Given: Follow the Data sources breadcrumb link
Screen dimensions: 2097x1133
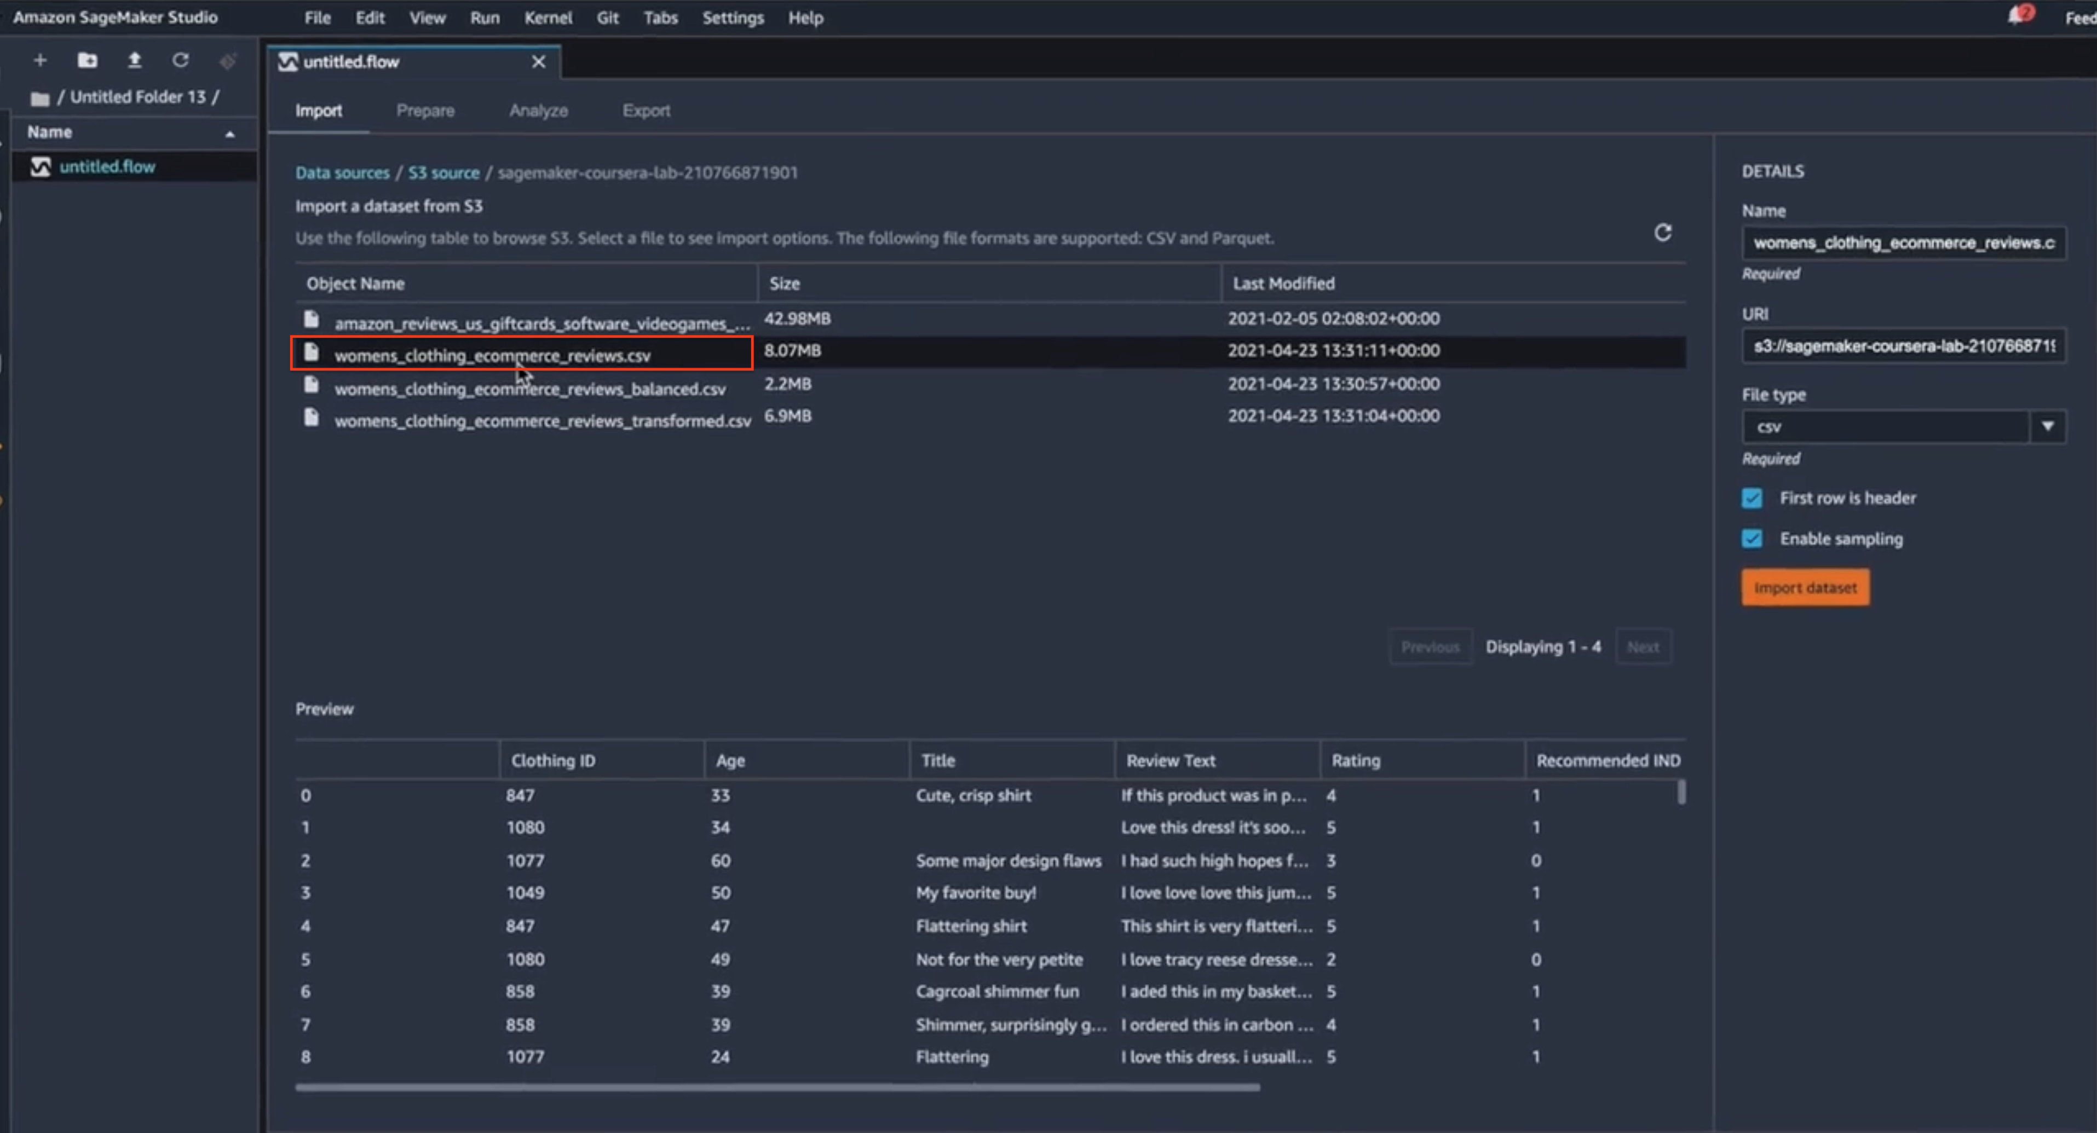Looking at the screenshot, I should (x=342, y=172).
